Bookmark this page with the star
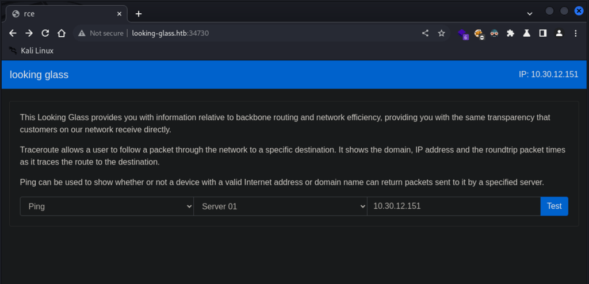Screen dimensions: 589x284 [x=442, y=33]
